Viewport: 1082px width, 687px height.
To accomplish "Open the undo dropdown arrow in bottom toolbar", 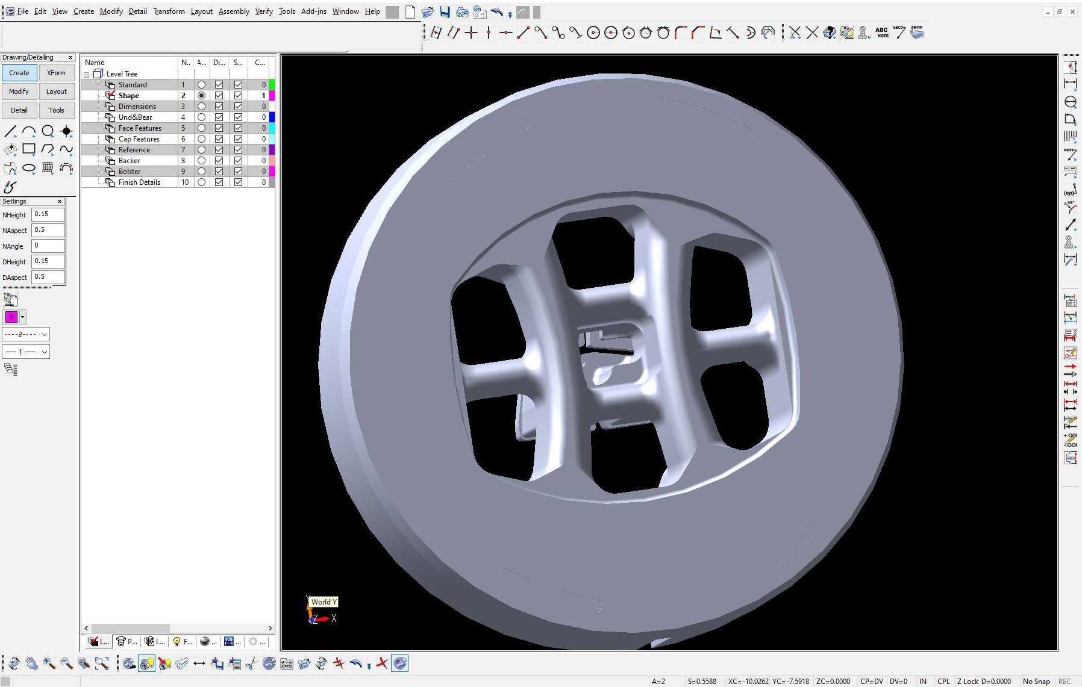I will (369, 665).
